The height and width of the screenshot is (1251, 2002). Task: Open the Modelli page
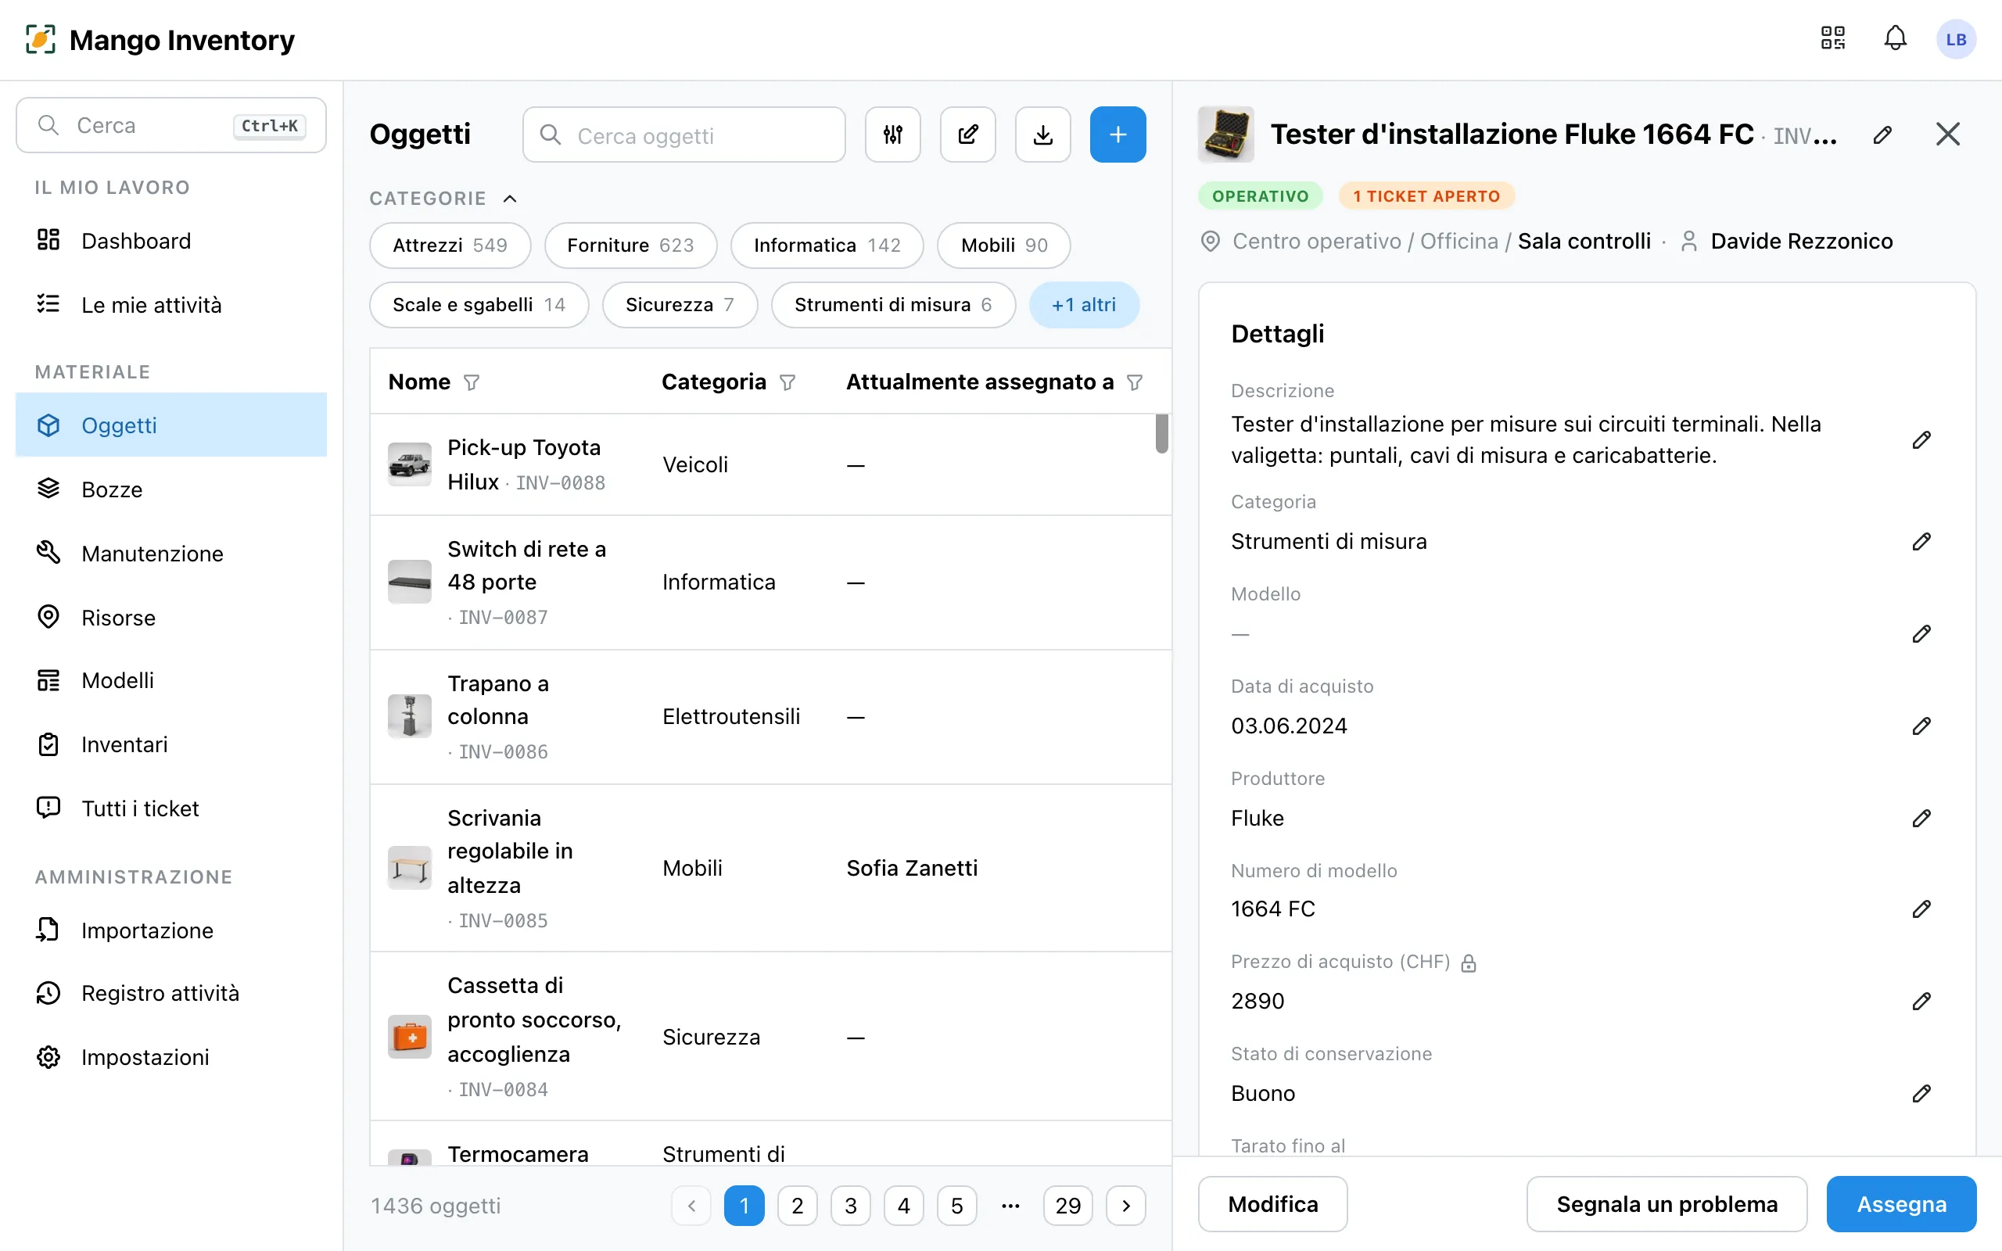pyautogui.click(x=171, y=680)
